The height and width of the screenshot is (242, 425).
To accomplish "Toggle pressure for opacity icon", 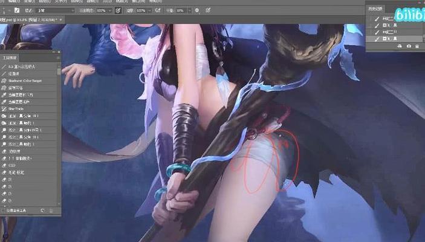I will 117,11.
